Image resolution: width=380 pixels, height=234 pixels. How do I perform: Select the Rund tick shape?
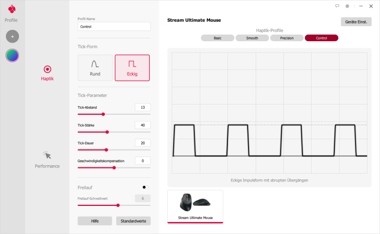(95, 68)
